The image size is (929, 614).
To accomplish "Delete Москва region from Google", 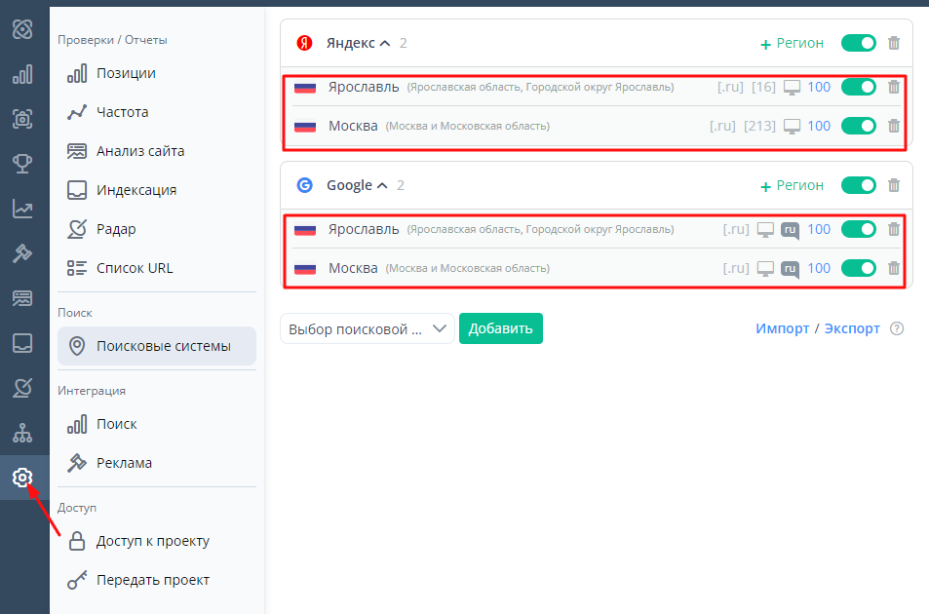I will [x=894, y=268].
